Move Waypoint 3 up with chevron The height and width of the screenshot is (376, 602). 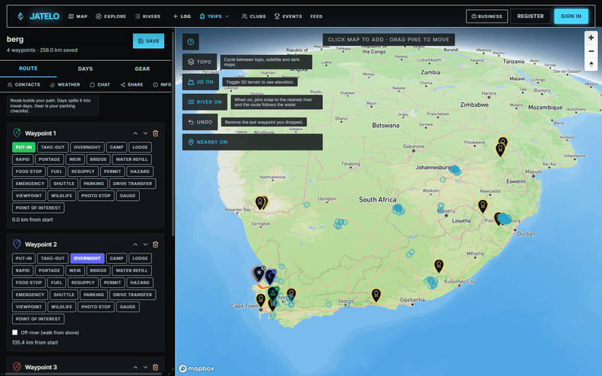point(135,367)
